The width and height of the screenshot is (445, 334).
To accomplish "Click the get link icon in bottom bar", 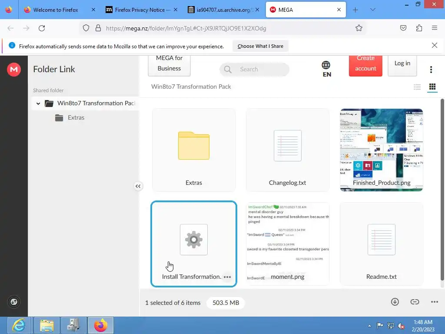I will (x=415, y=302).
